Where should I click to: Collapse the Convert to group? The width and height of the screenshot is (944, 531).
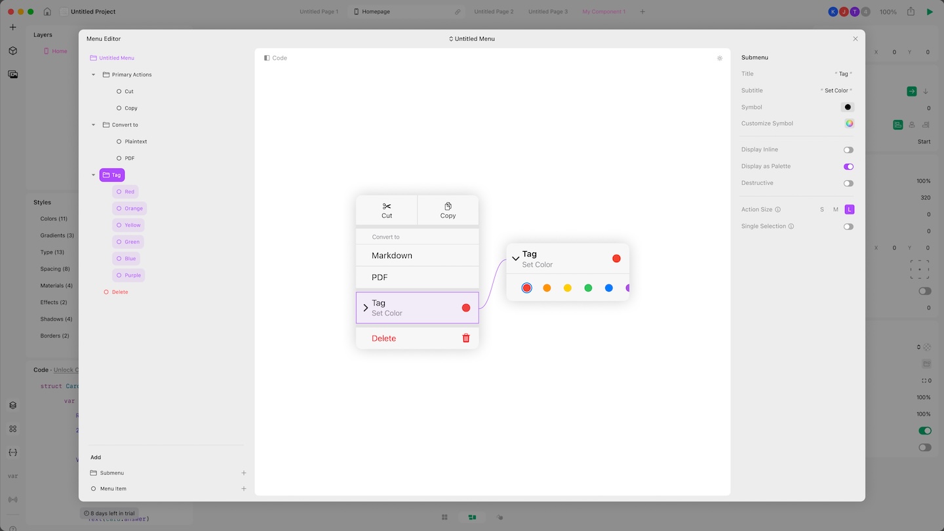94,125
